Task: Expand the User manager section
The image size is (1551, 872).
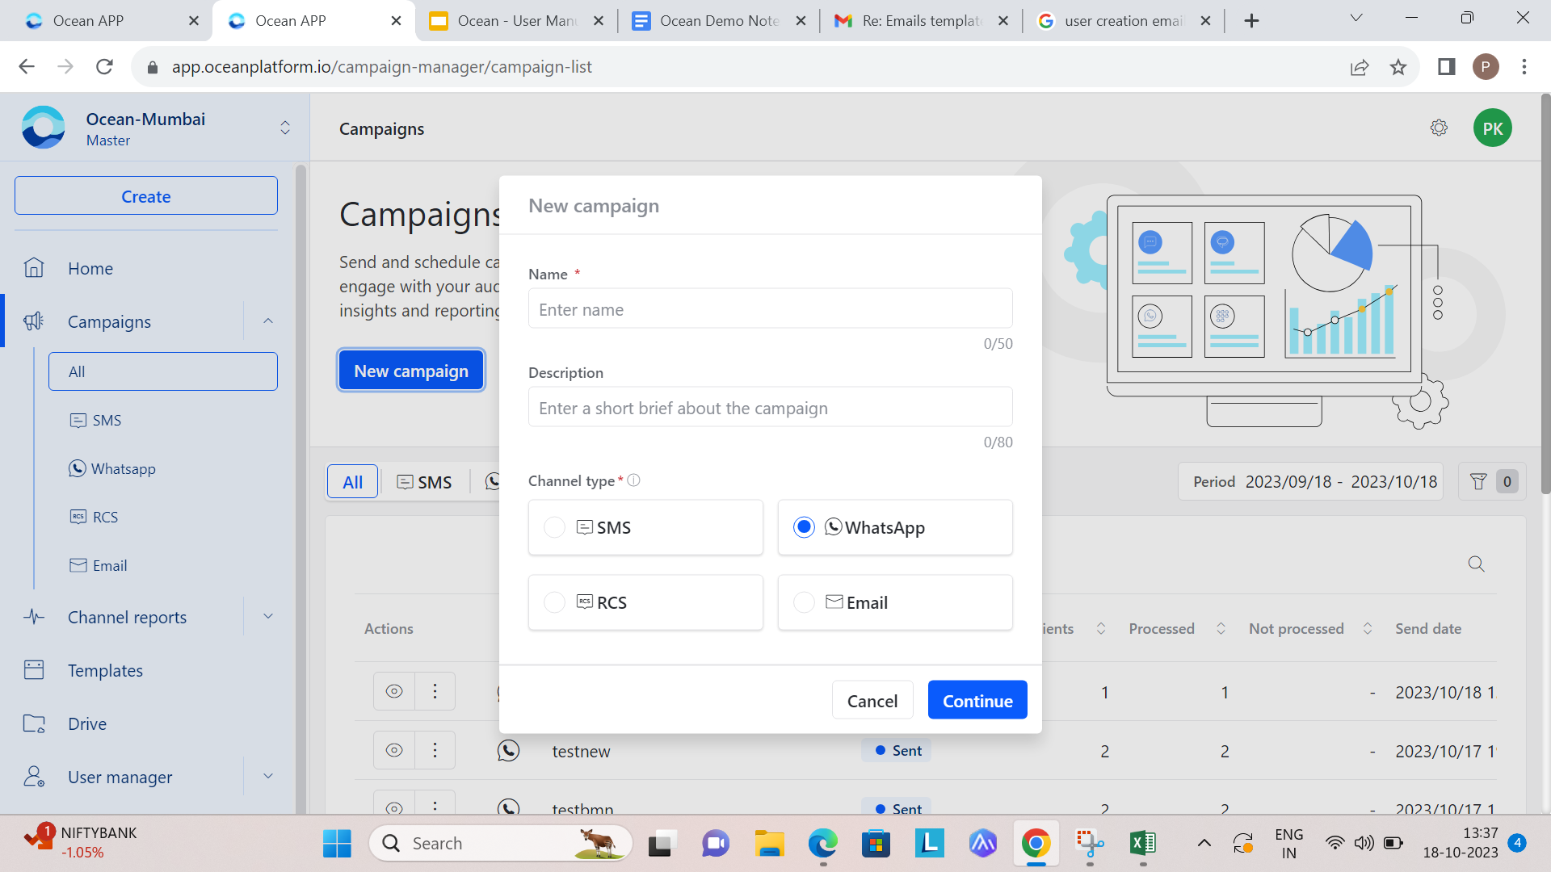Action: (268, 777)
